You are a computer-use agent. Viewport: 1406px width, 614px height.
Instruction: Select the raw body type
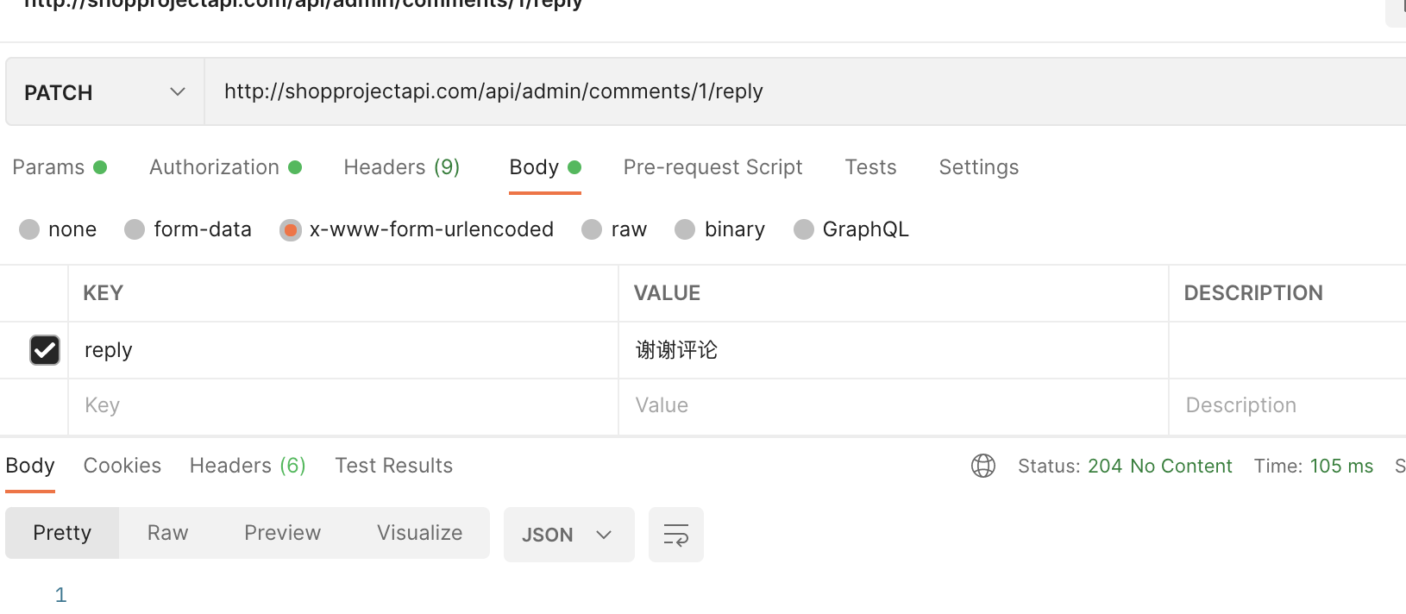(614, 229)
